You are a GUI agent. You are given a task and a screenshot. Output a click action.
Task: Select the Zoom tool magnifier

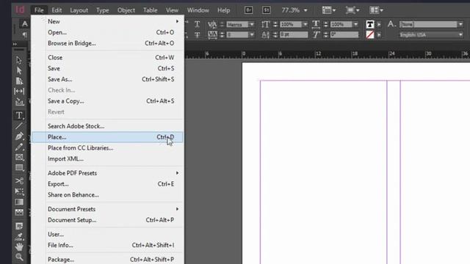coord(19,257)
